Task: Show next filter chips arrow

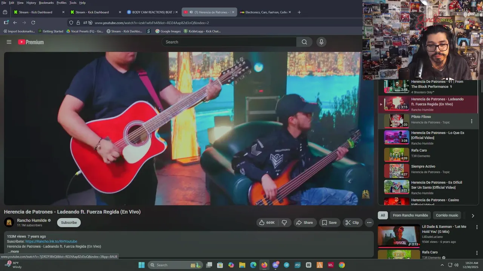Action: click(x=473, y=216)
